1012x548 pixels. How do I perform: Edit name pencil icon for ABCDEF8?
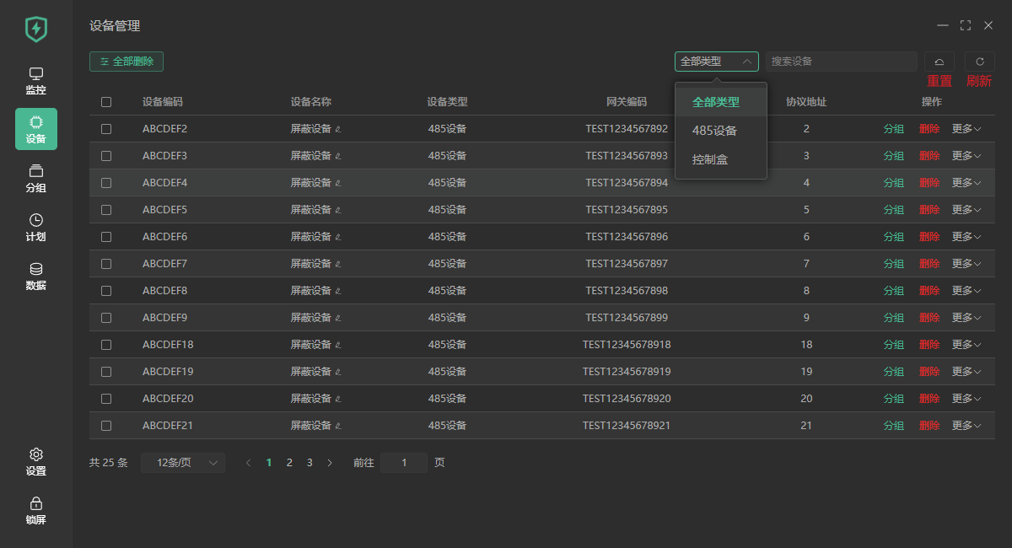[338, 291]
